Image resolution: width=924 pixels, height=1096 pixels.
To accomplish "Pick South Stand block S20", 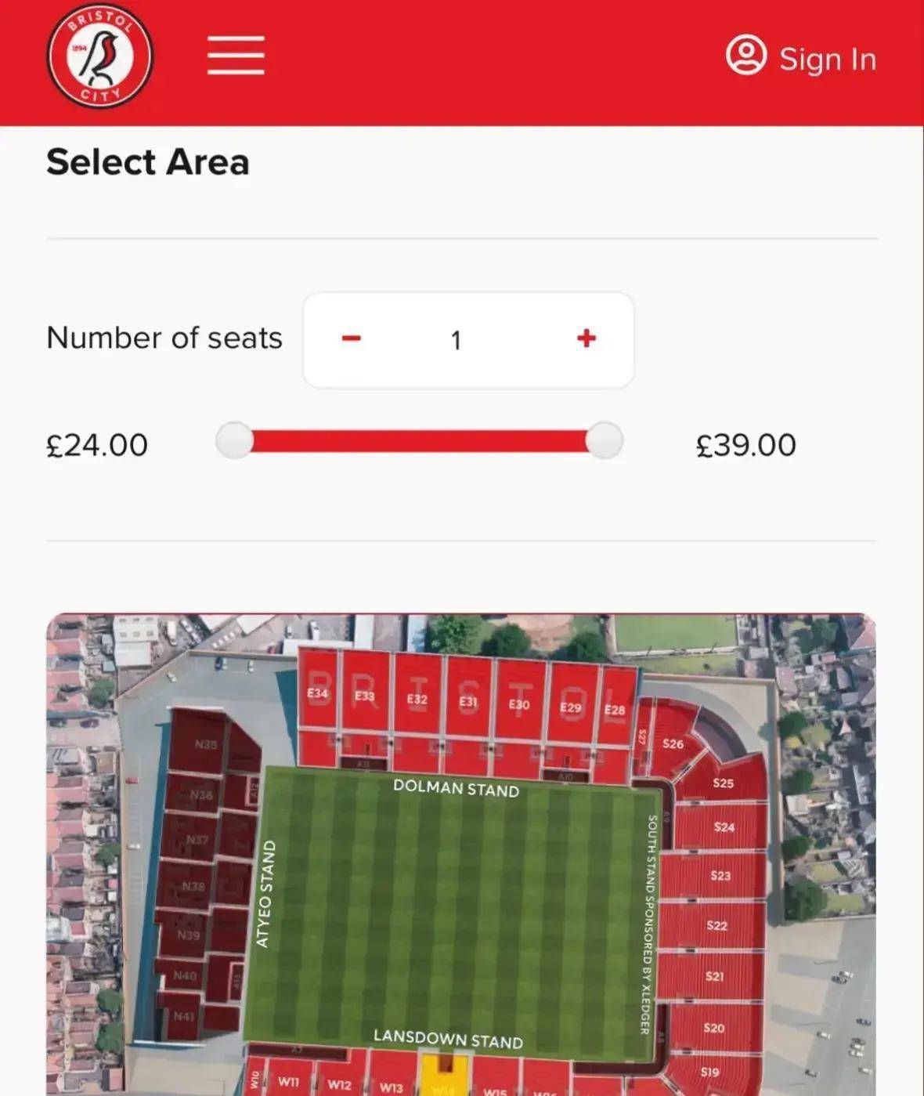I will click(714, 1028).
